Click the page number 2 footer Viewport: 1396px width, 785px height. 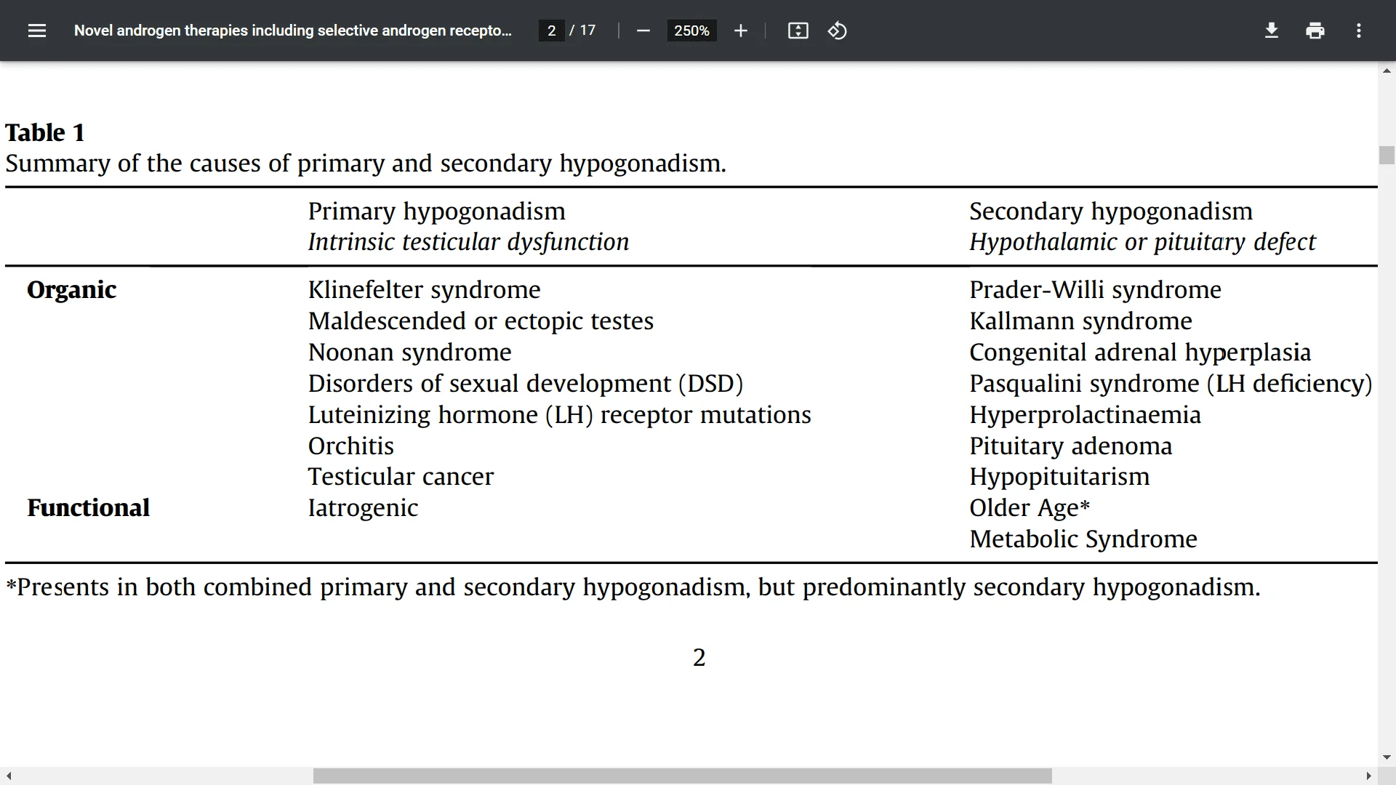tap(699, 657)
